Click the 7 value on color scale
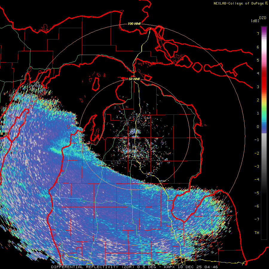This screenshot has height=269, width=269. click(258, 33)
